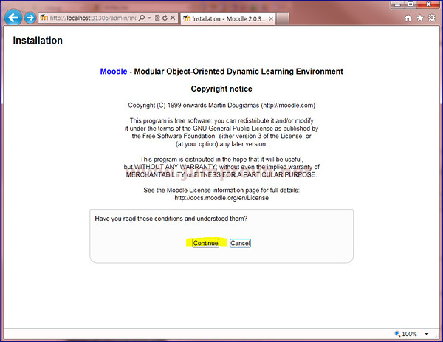443x342 pixels.
Task: Click the compatibility view icon
Action: (x=157, y=18)
